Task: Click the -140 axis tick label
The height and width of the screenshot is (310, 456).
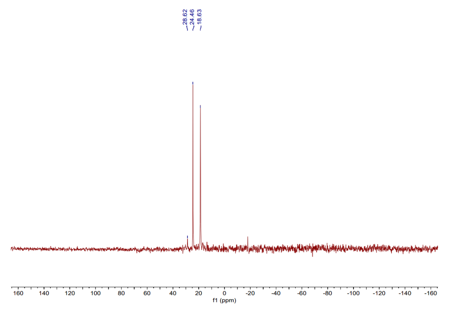Action: pos(404,294)
